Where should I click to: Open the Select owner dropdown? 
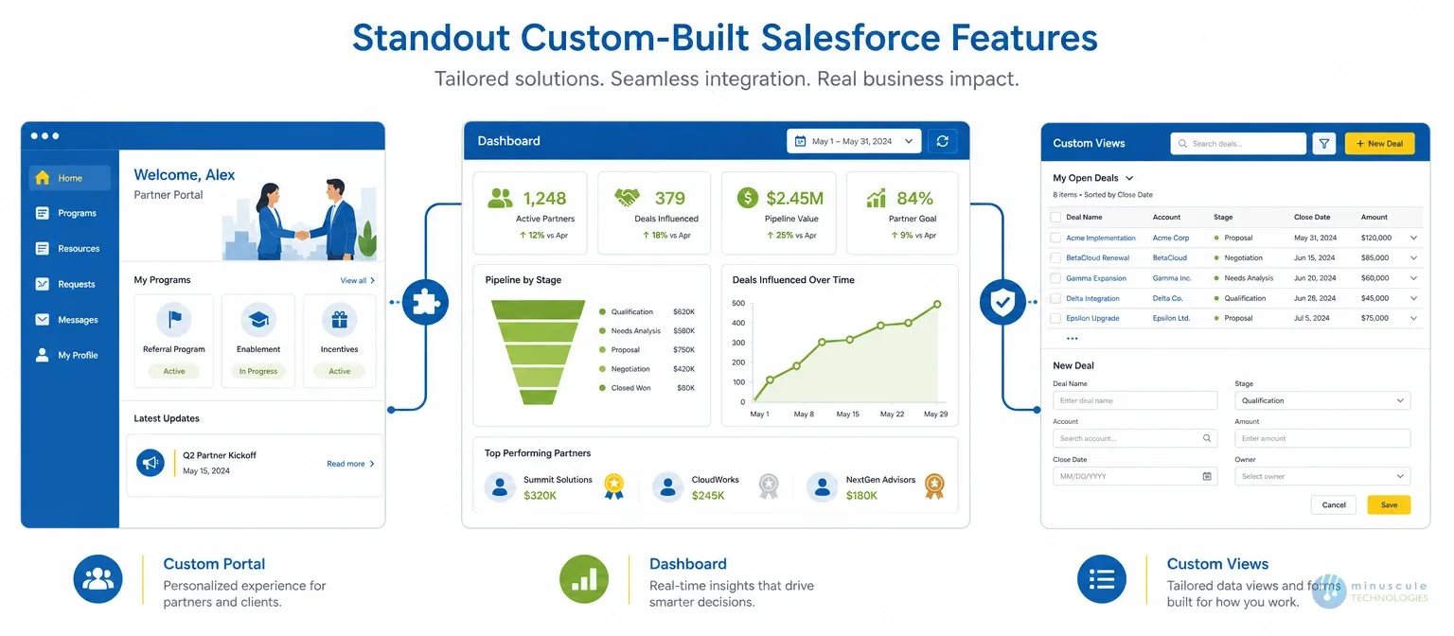[1322, 476]
